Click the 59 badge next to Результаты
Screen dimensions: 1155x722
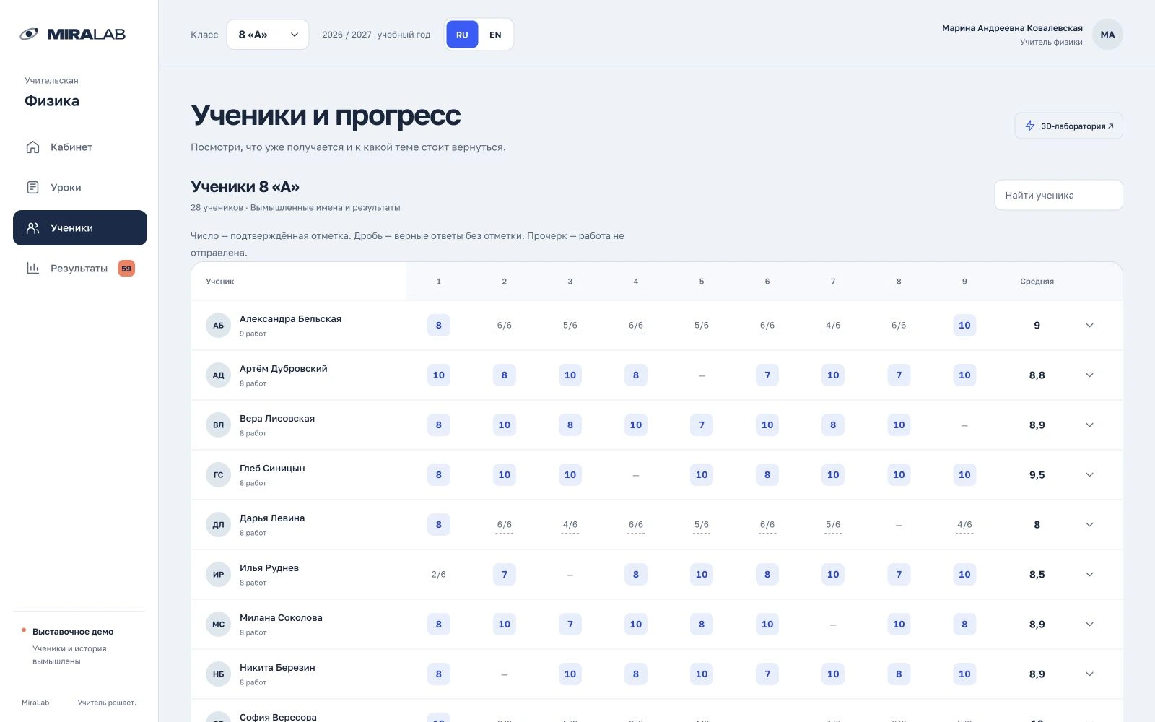click(x=126, y=269)
